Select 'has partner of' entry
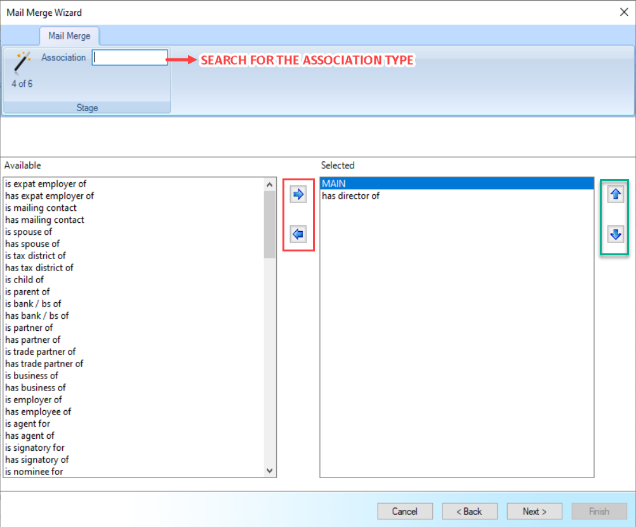The height and width of the screenshot is (527, 636). pyautogui.click(x=134, y=340)
